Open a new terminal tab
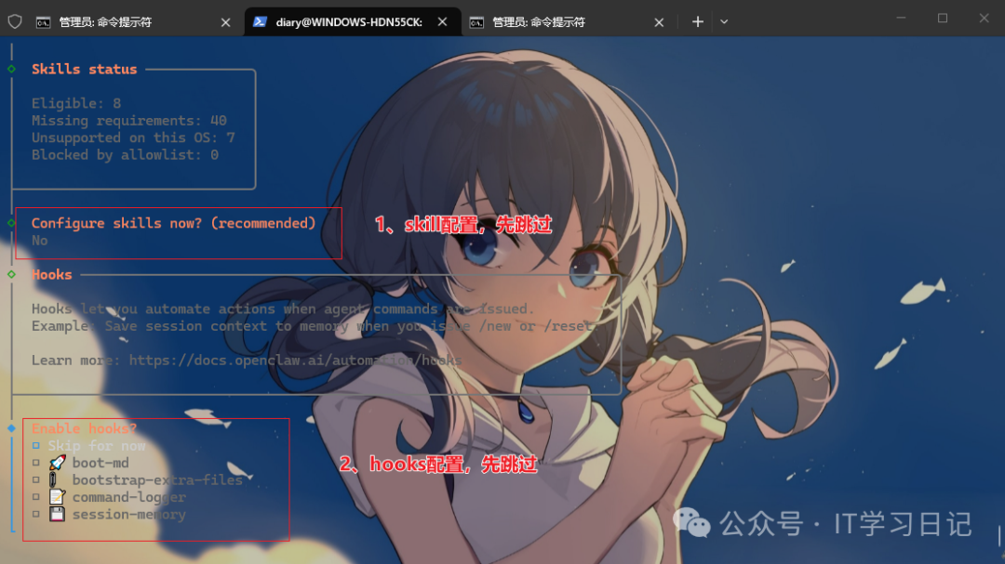 (x=697, y=21)
